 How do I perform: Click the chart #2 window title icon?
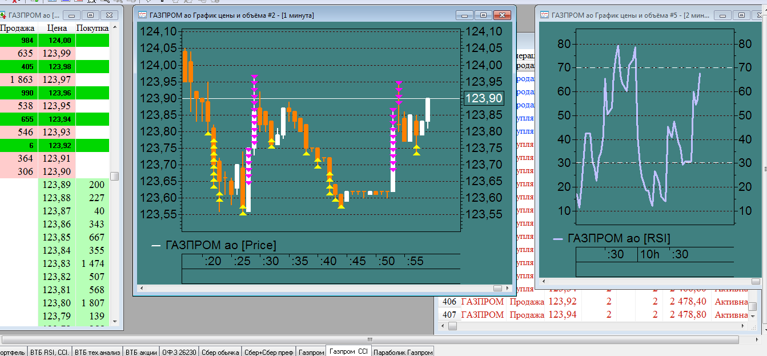tap(143, 15)
